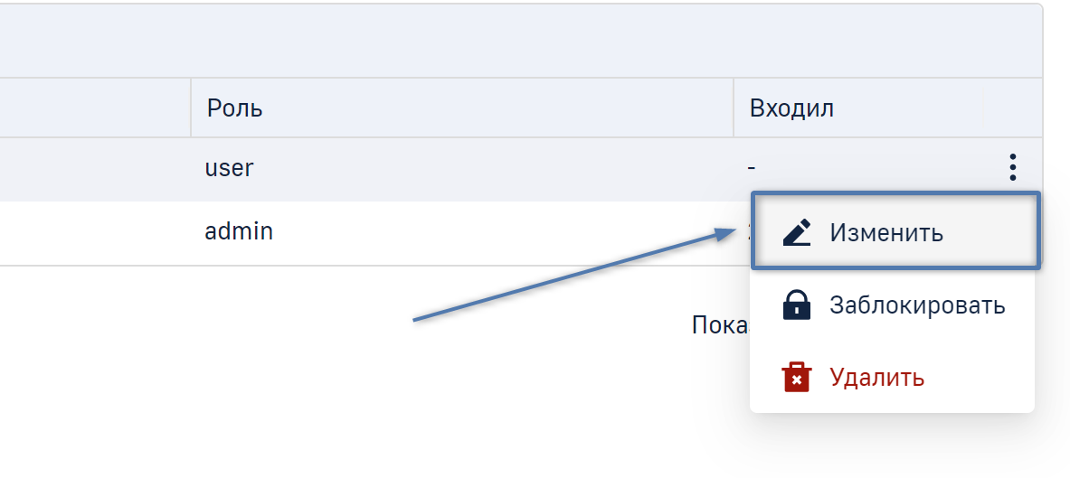Click the empty cell left of "admin"
The width and height of the screenshot is (1070, 478).
pyautogui.click(x=90, y=231)
